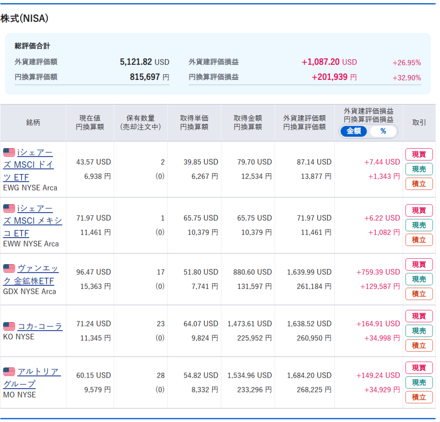440x422 pixels.
Task: Switch profit/loss display to 金額
Action: 354,131
